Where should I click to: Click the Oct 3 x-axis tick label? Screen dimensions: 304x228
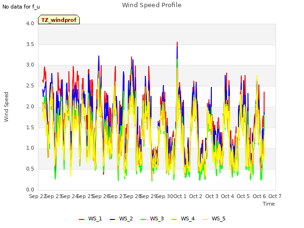[x=212, y=196]
